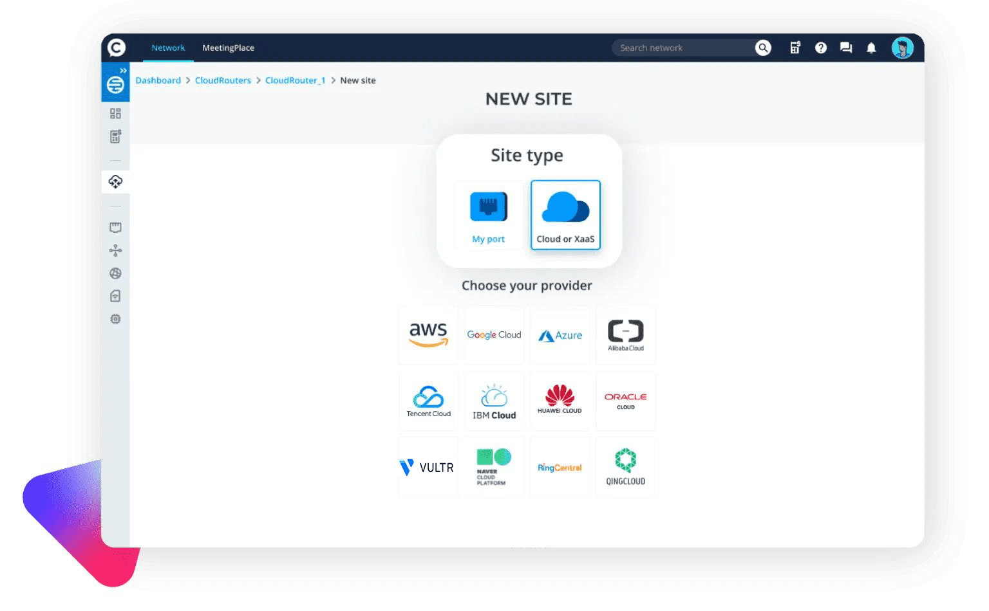The width and height of the screenshot is (989, 611).
Task: Open the user avatar profile menu
Action: (902, 48)
